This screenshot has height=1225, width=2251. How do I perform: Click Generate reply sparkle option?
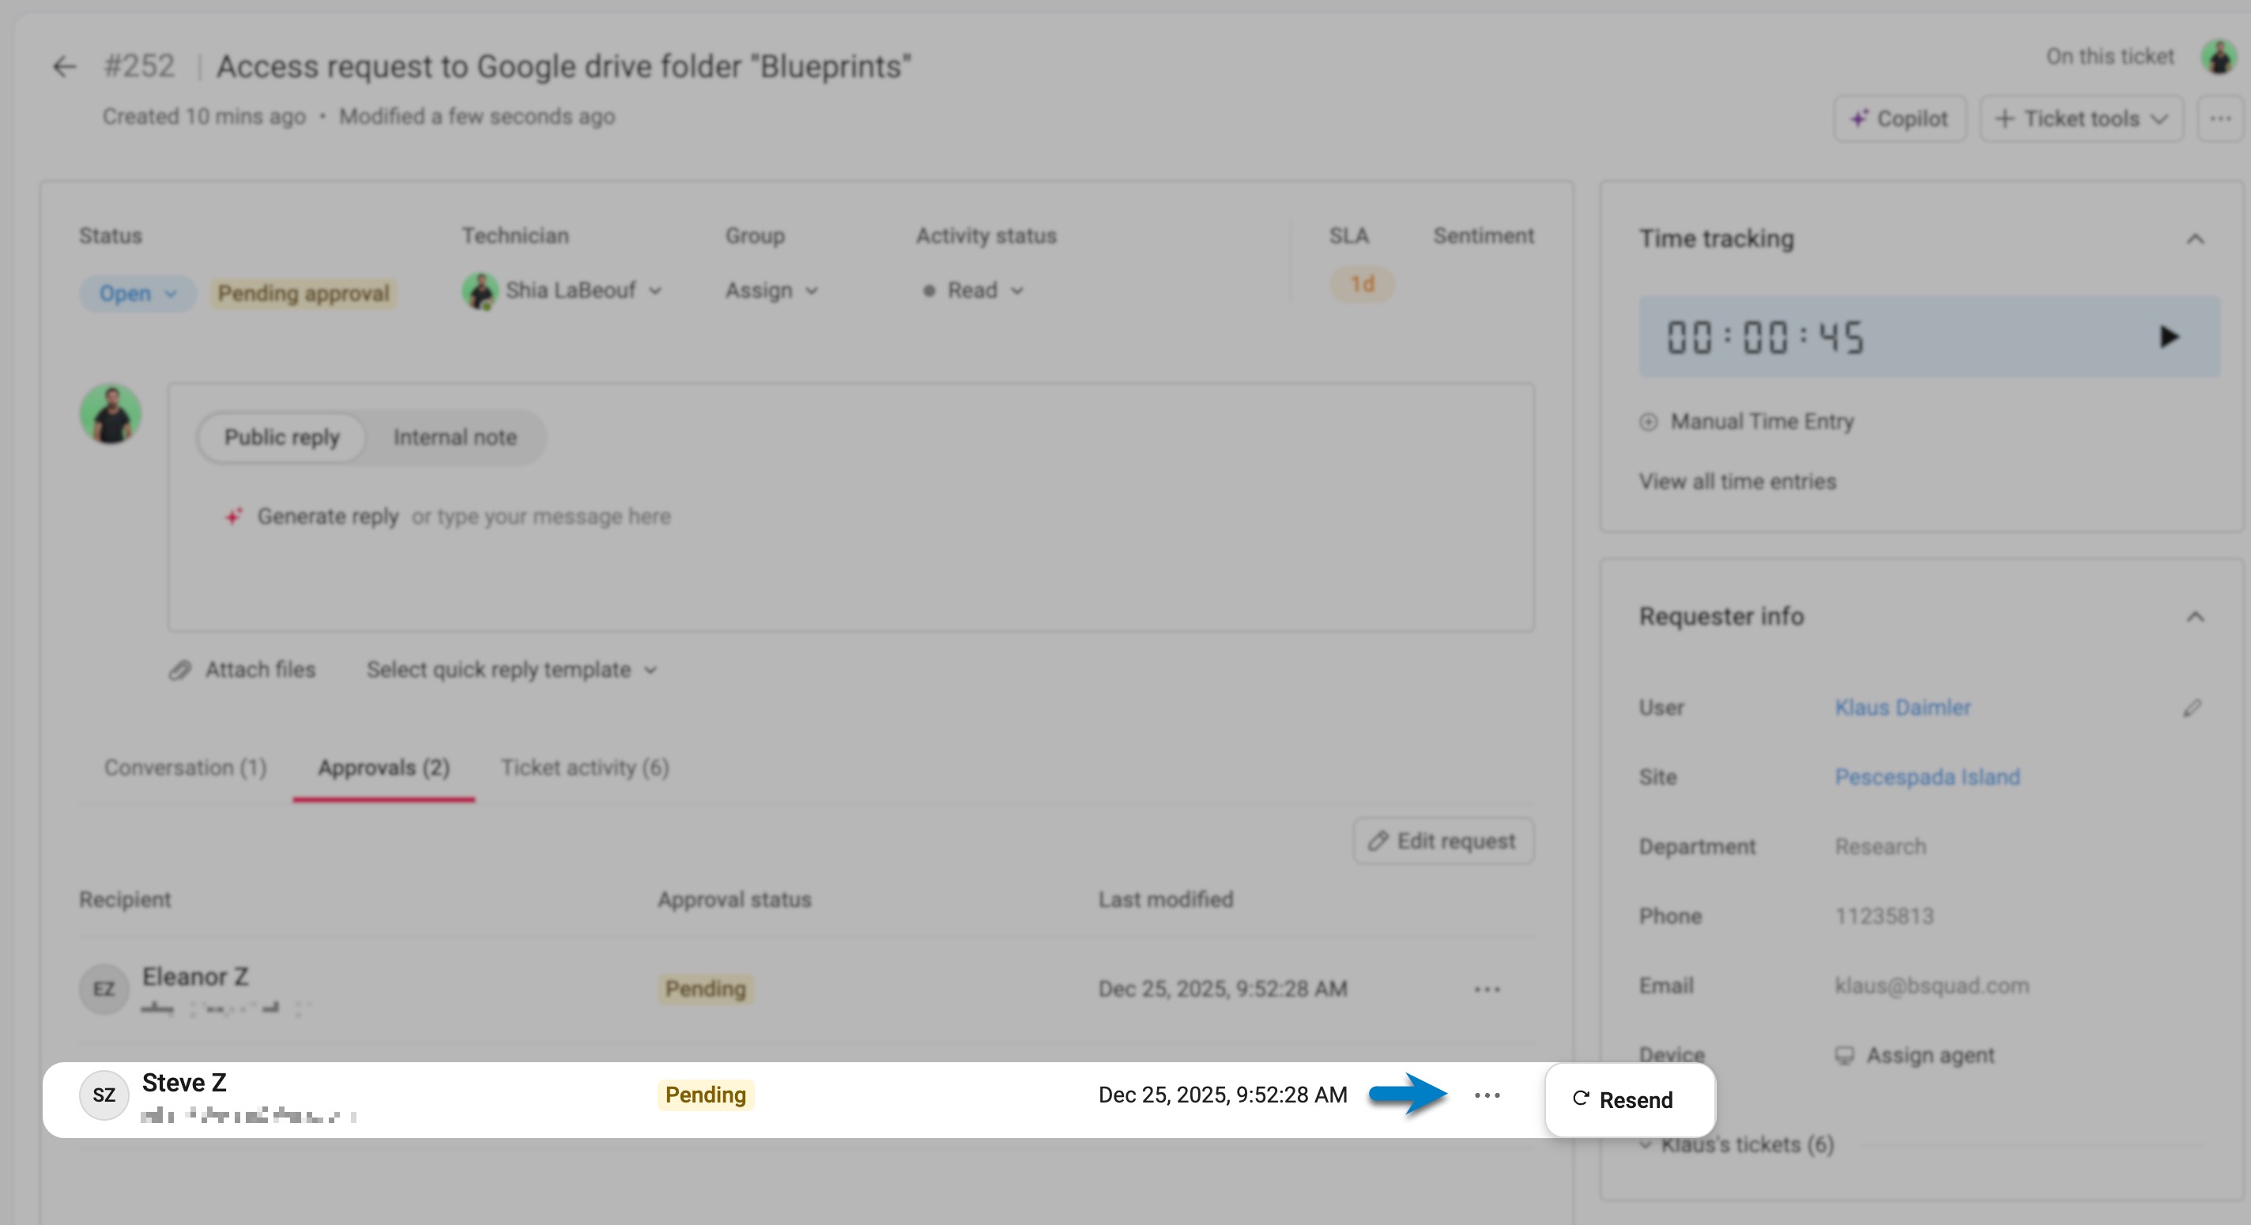pos(312,516)
